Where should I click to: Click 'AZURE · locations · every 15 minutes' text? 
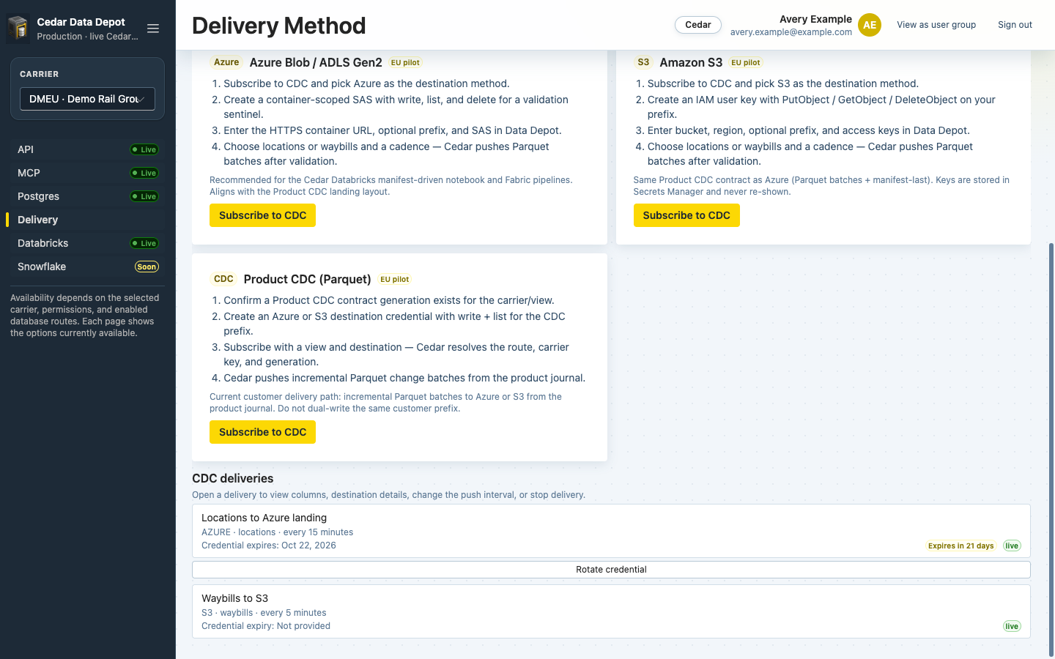[277, 532]
